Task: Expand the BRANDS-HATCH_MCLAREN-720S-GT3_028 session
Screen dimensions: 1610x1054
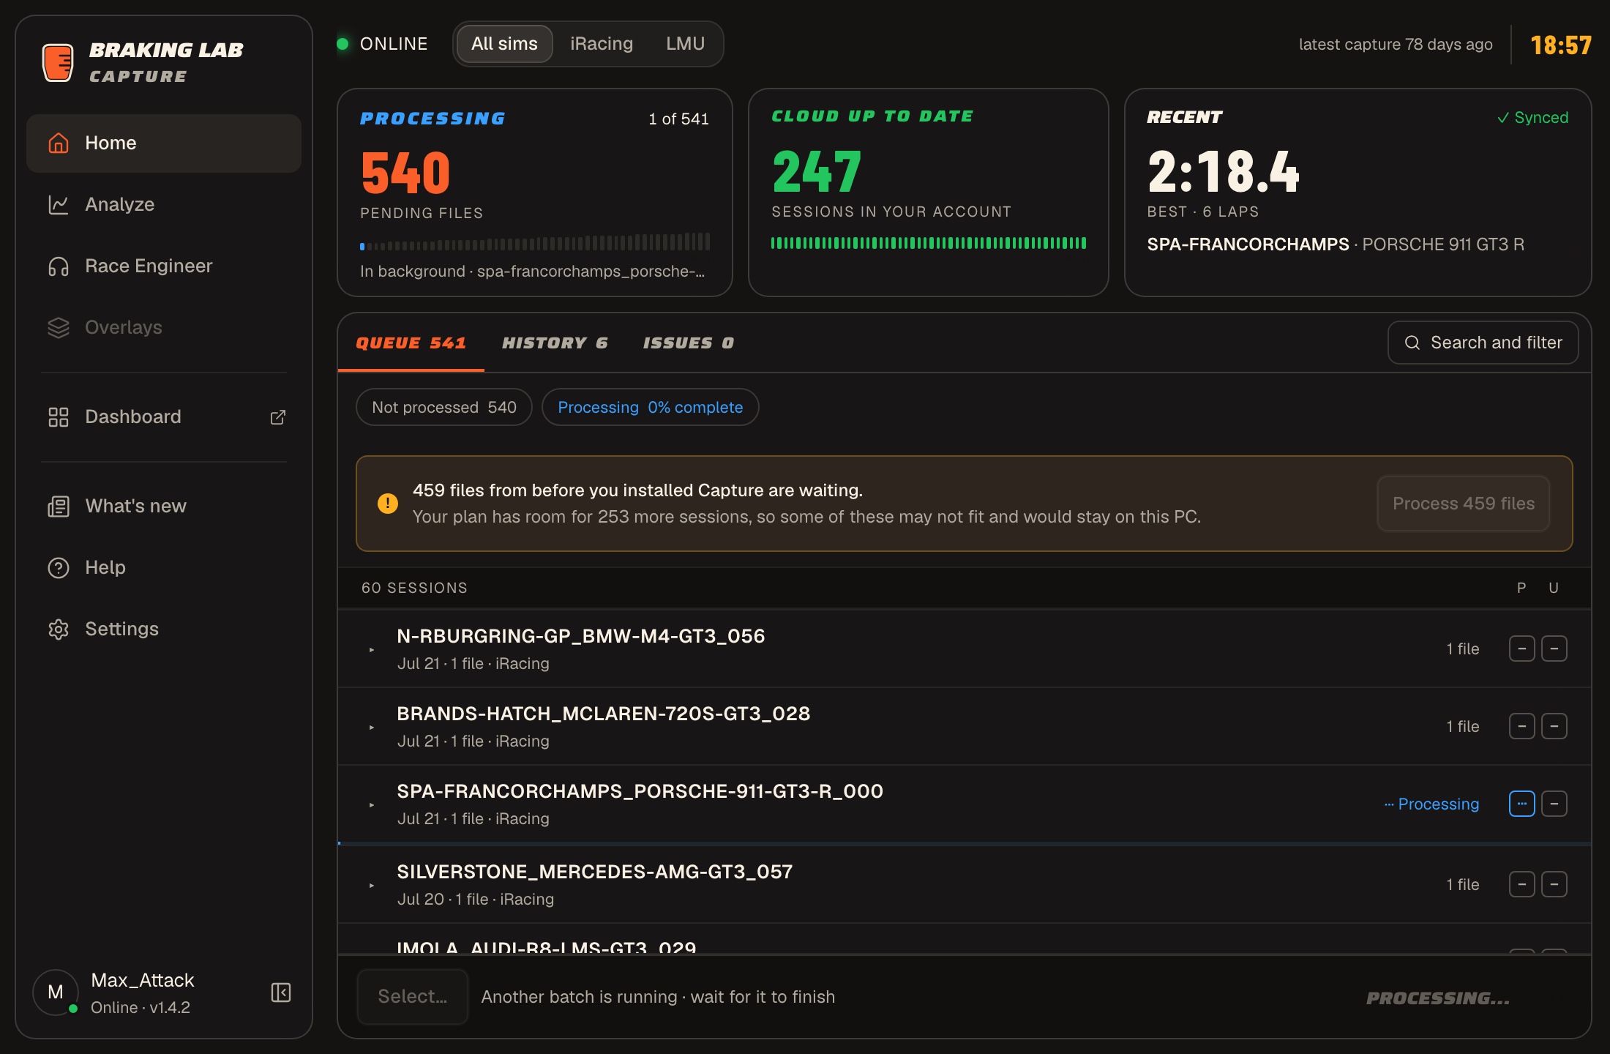Action: 372,727
